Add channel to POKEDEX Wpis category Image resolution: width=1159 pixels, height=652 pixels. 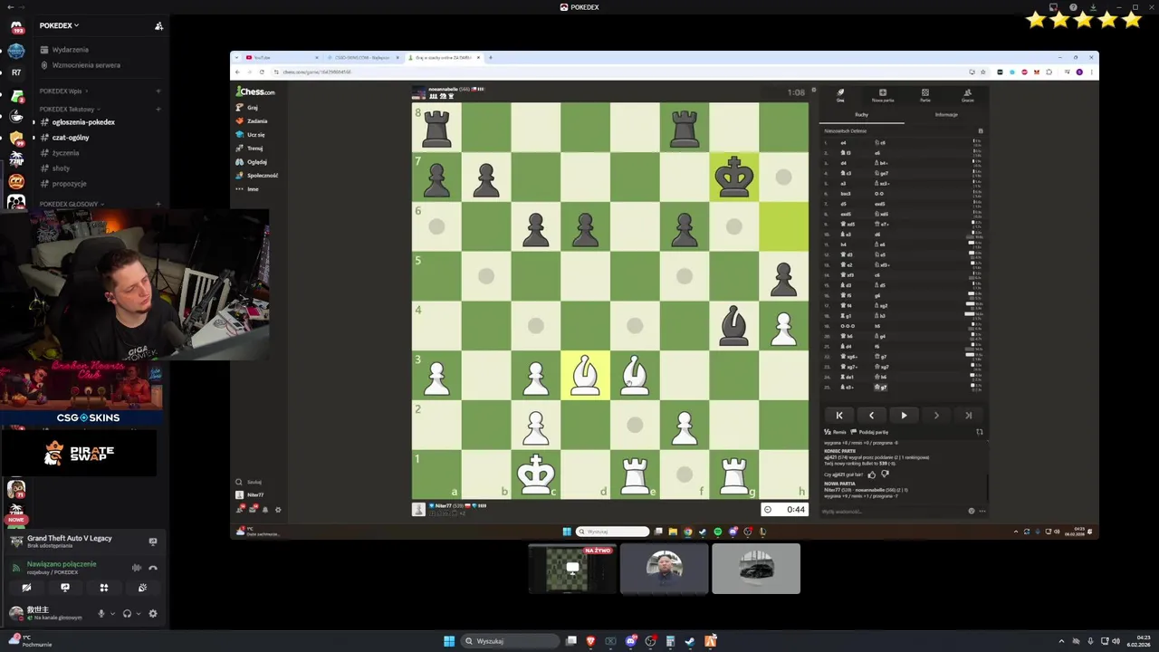(158, 91)
